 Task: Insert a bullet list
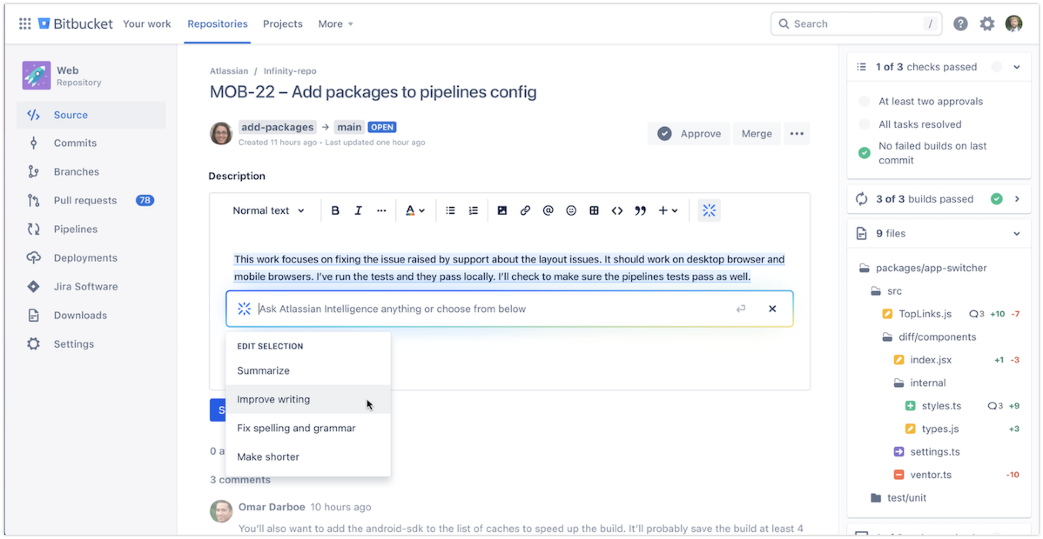click(450, 210)
